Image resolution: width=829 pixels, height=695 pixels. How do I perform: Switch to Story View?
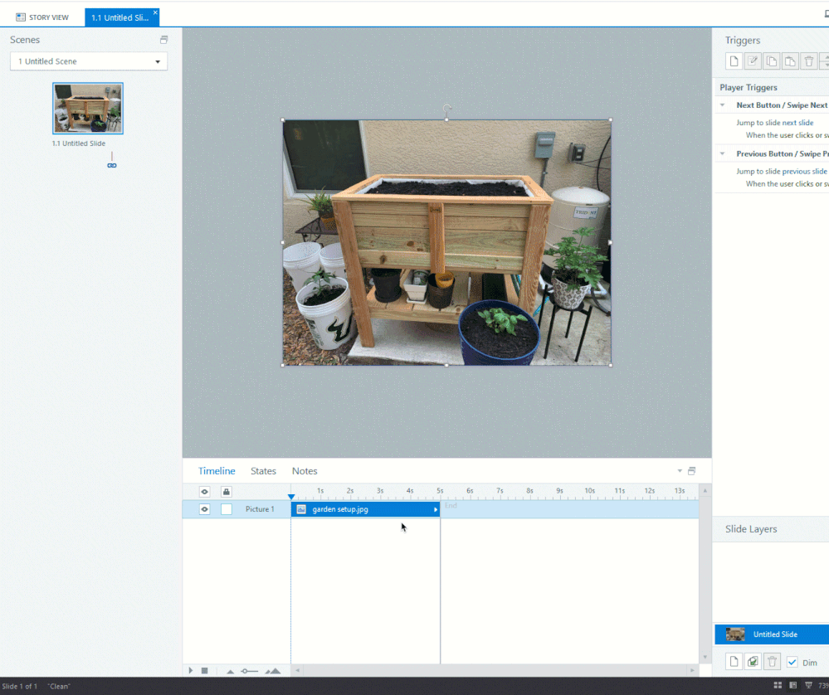[42, 17]
